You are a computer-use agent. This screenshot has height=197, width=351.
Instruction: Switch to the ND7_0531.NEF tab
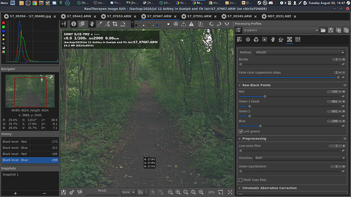(x=279, y=16)
